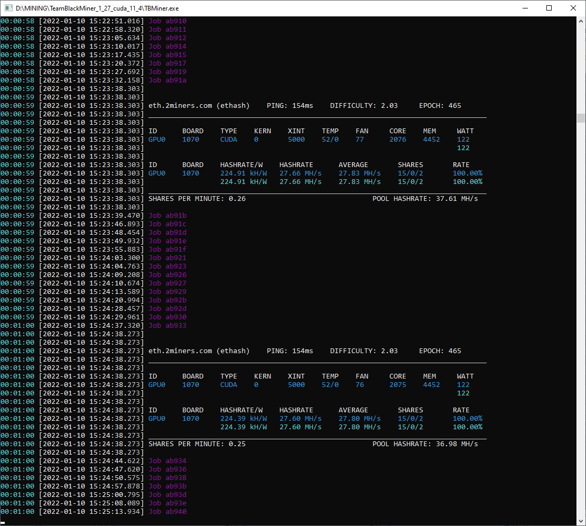Click log line 'Job ab91f'
This screenshot has width=586, height=526.
point(168,250)
